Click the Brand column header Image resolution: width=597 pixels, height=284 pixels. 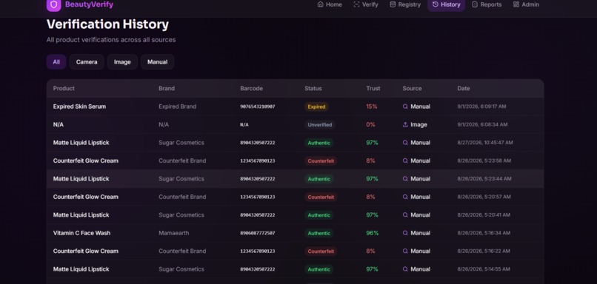point(167,88)
